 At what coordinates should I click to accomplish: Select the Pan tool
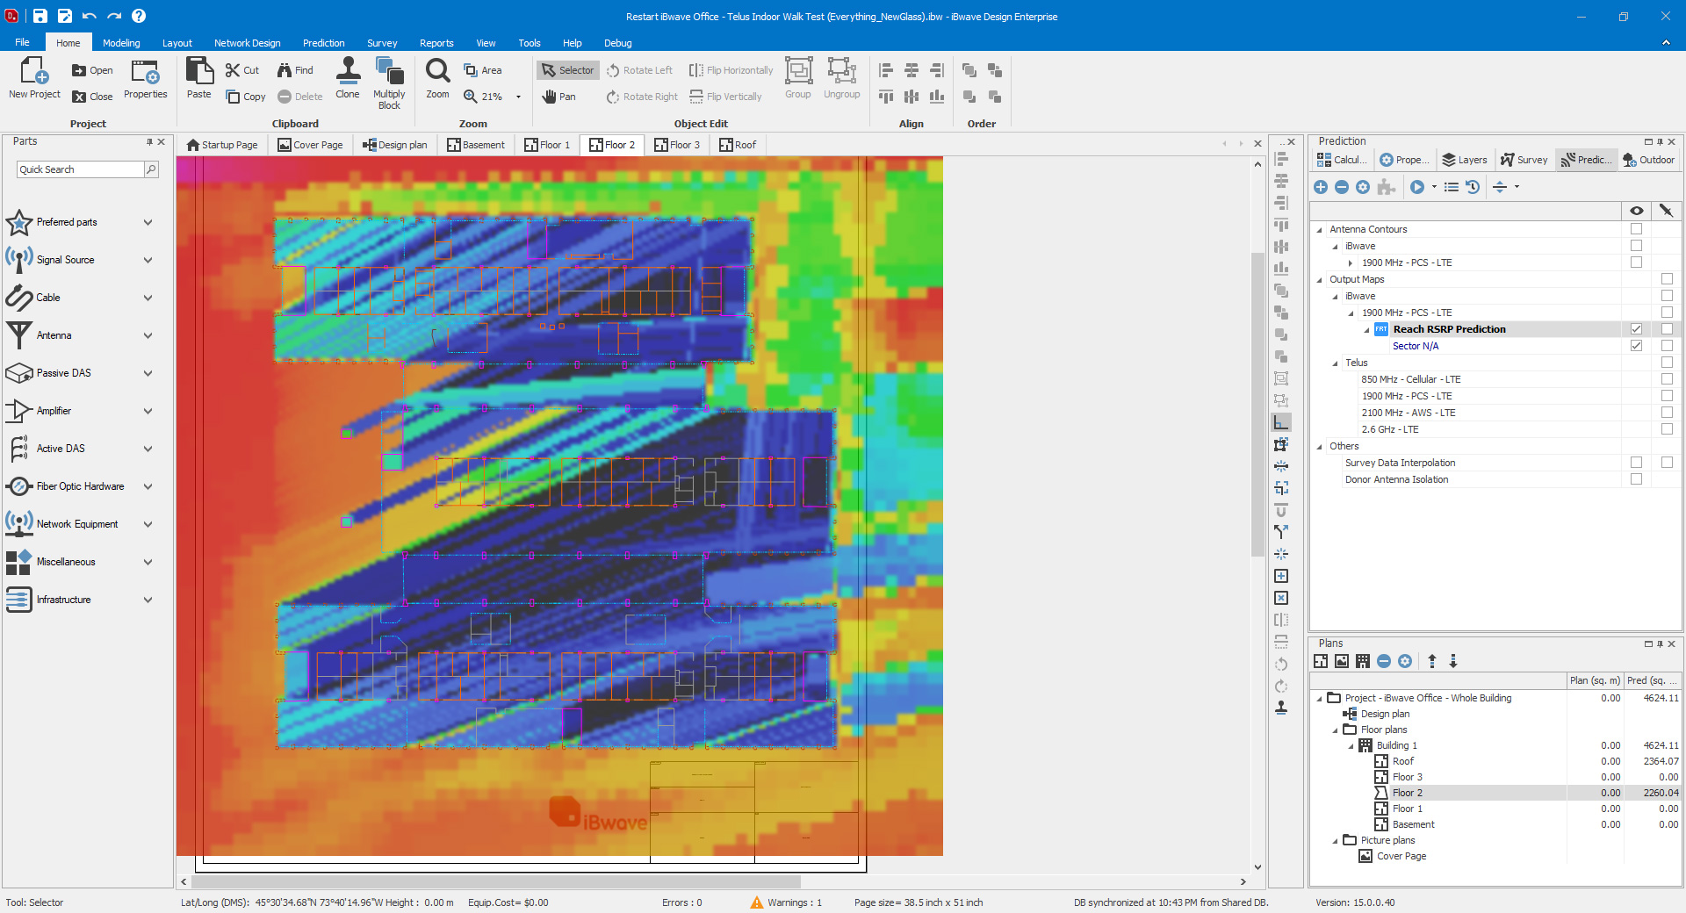[558, 97]
